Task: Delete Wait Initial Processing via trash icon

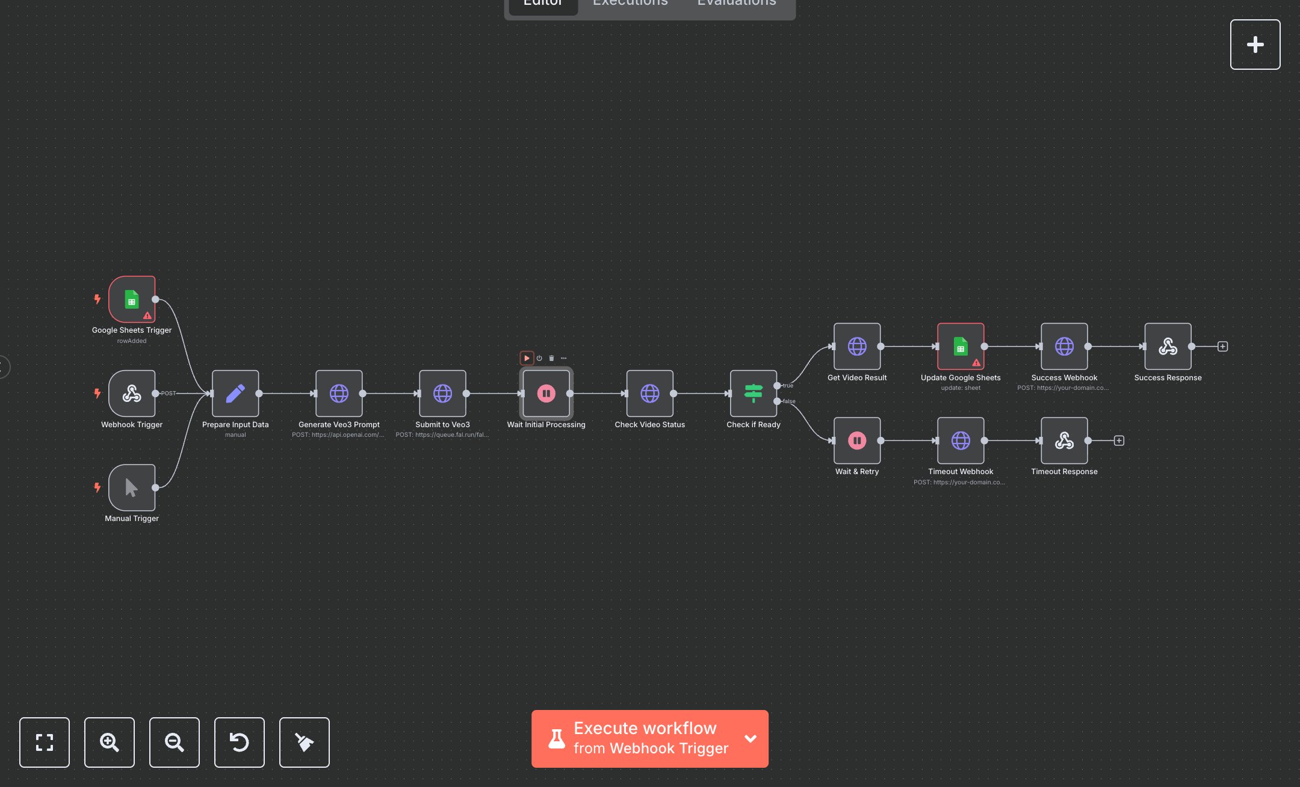Action: (x=551, y=357)
